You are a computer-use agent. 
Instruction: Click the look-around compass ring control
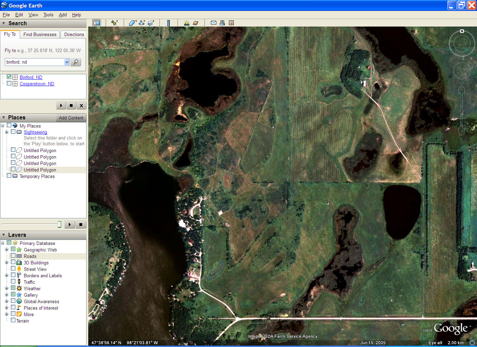point(462,43)
